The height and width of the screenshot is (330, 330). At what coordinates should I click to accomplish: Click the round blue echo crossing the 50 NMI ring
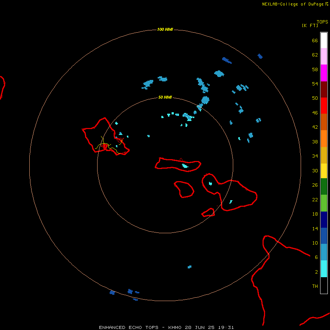pos(205,100)
